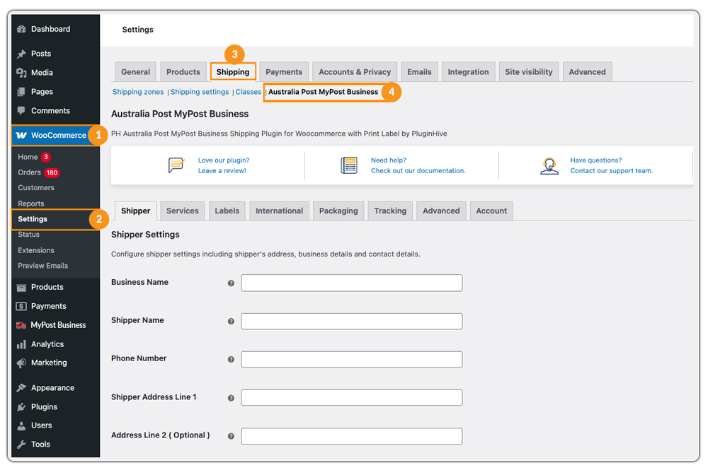The width and height of the screenshot is (708, 470).
Task: Click the Dashboard gauge icon
Action: [x=21, y=29]
